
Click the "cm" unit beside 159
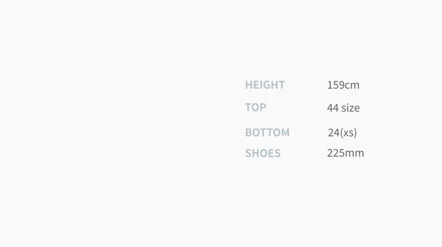point(352,86)
